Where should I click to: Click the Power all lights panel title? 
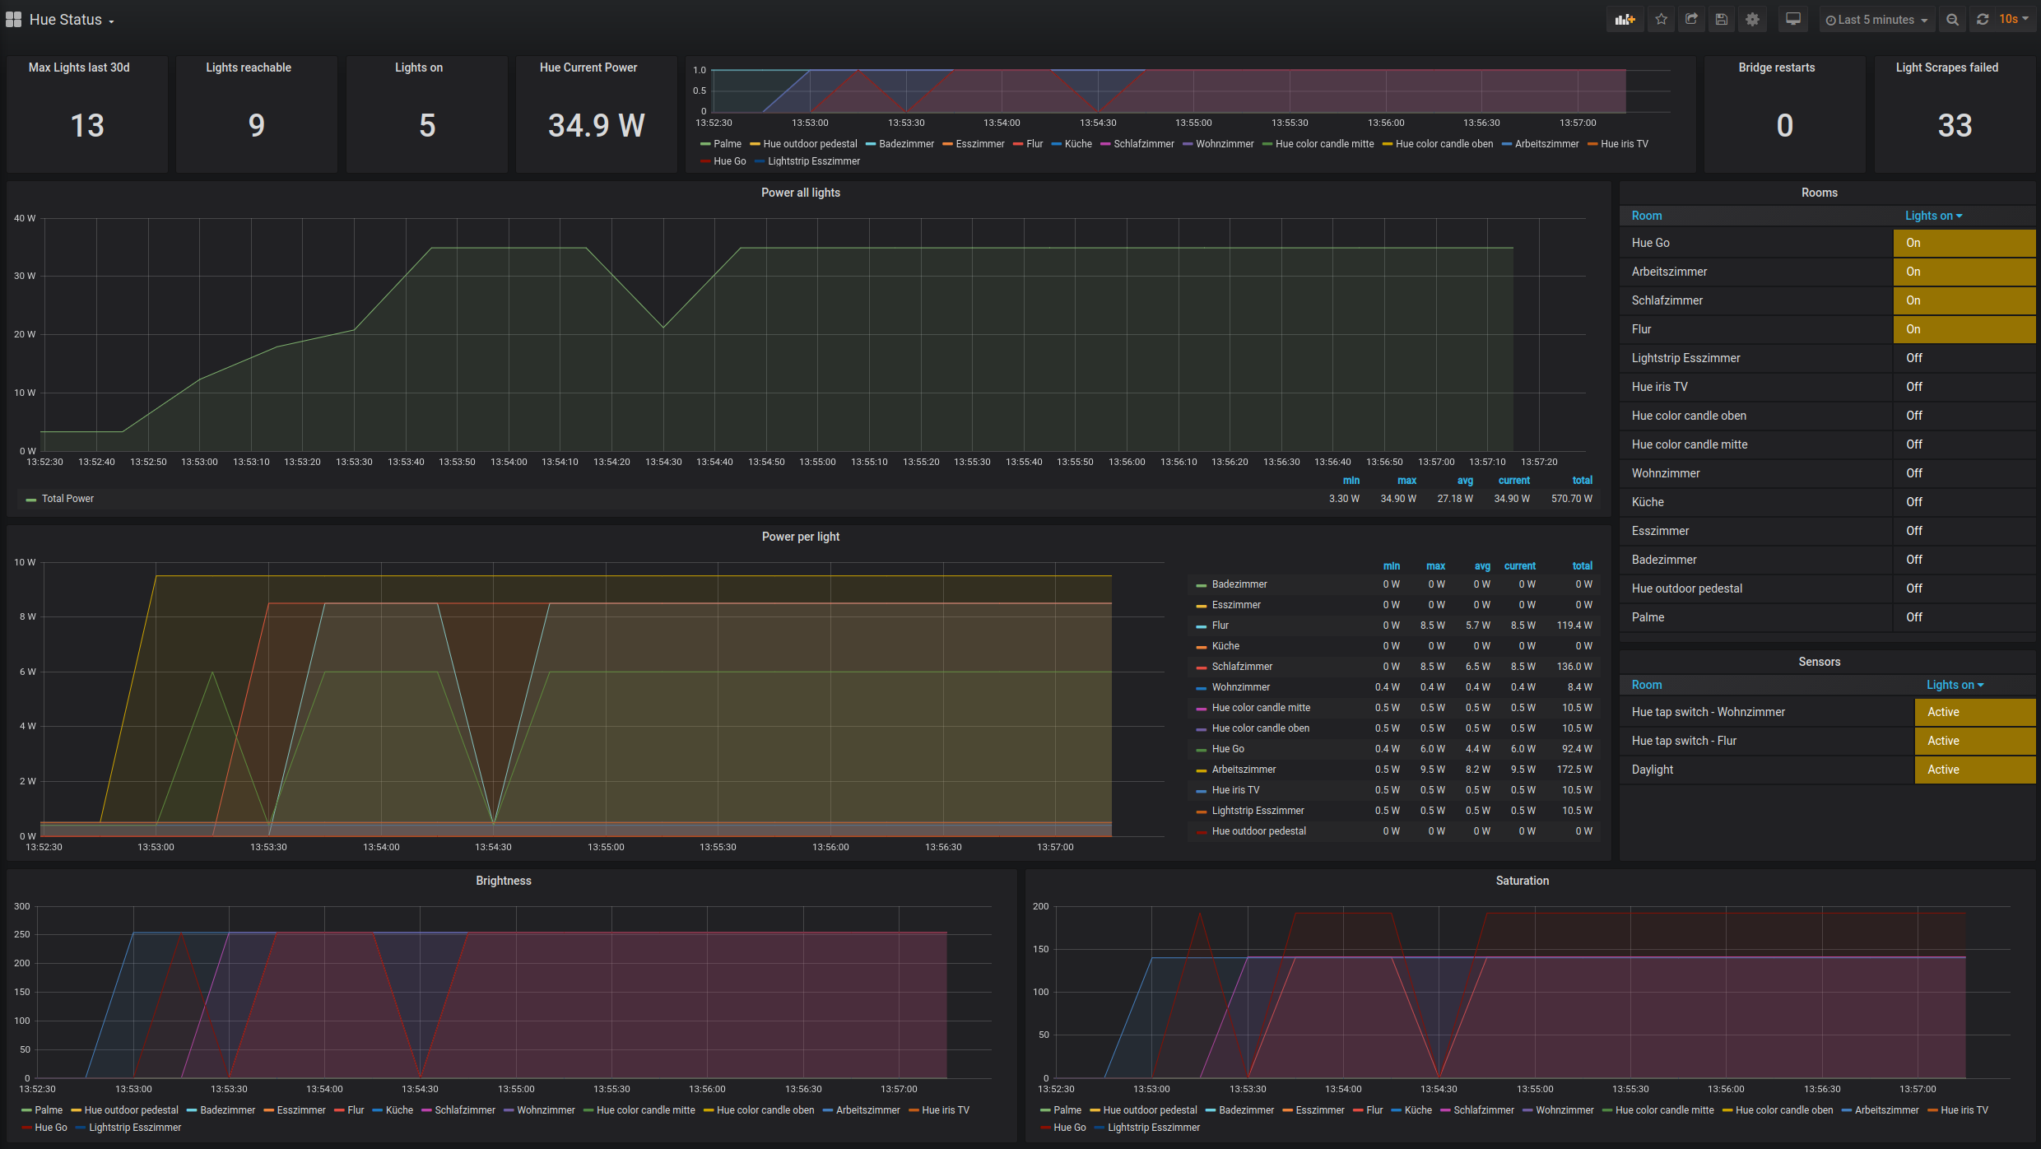(800, 193)
